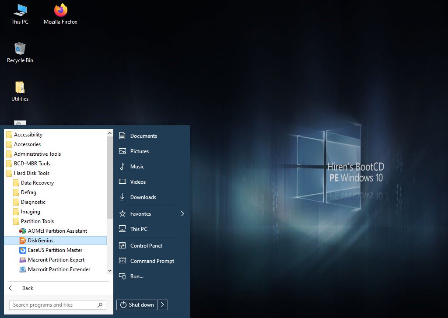Launch Macrorit Partition Extender
448x318 pixels.
59,269
